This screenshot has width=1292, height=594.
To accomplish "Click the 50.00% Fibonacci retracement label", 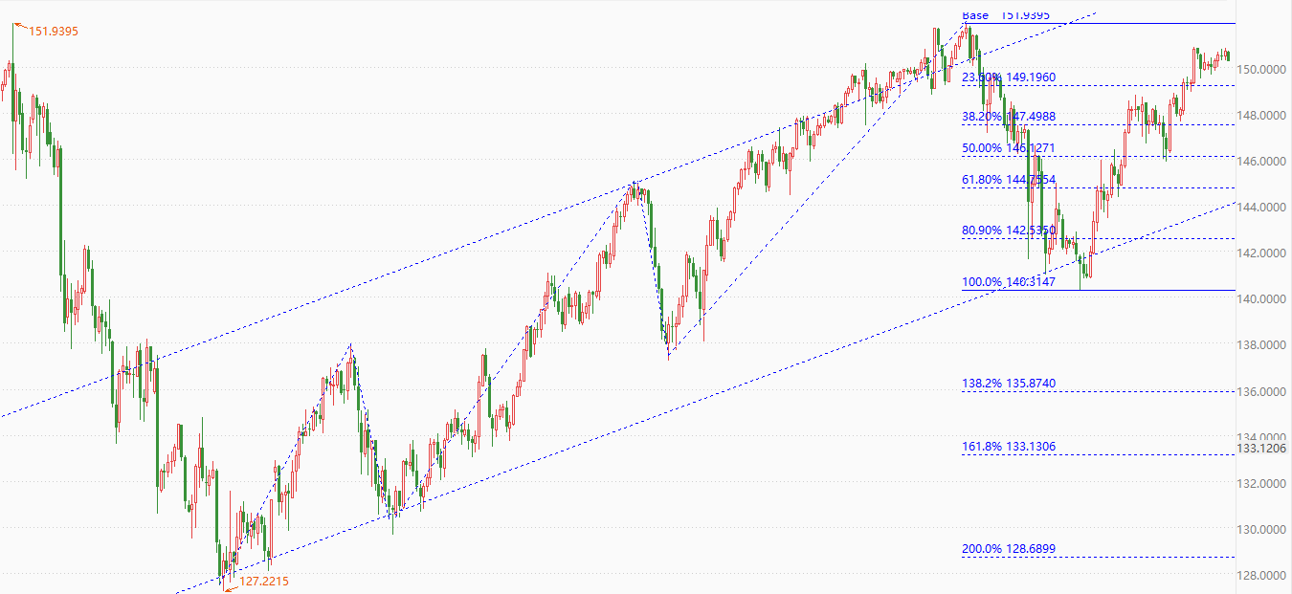I will [1009, 148].
